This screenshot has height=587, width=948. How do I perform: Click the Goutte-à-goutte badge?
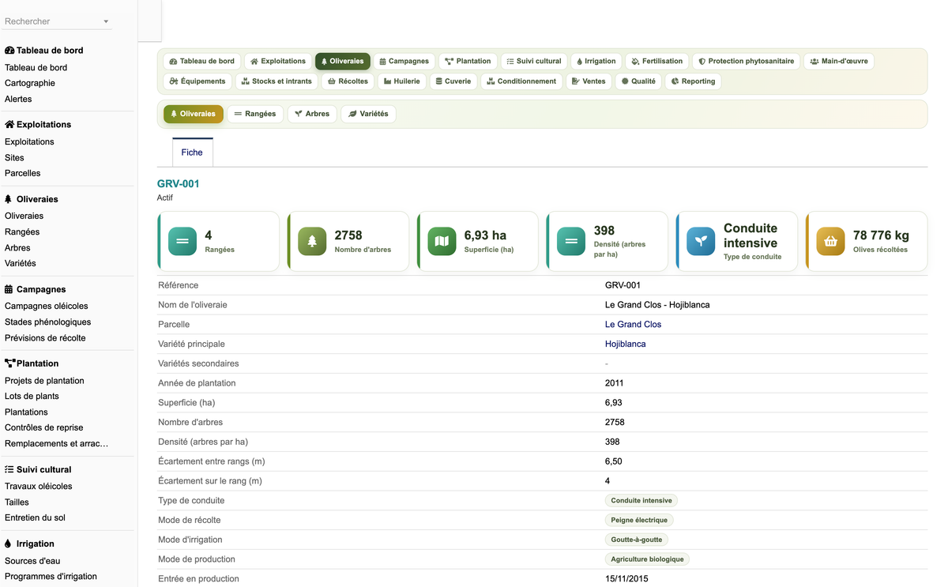tap(637, 540)
